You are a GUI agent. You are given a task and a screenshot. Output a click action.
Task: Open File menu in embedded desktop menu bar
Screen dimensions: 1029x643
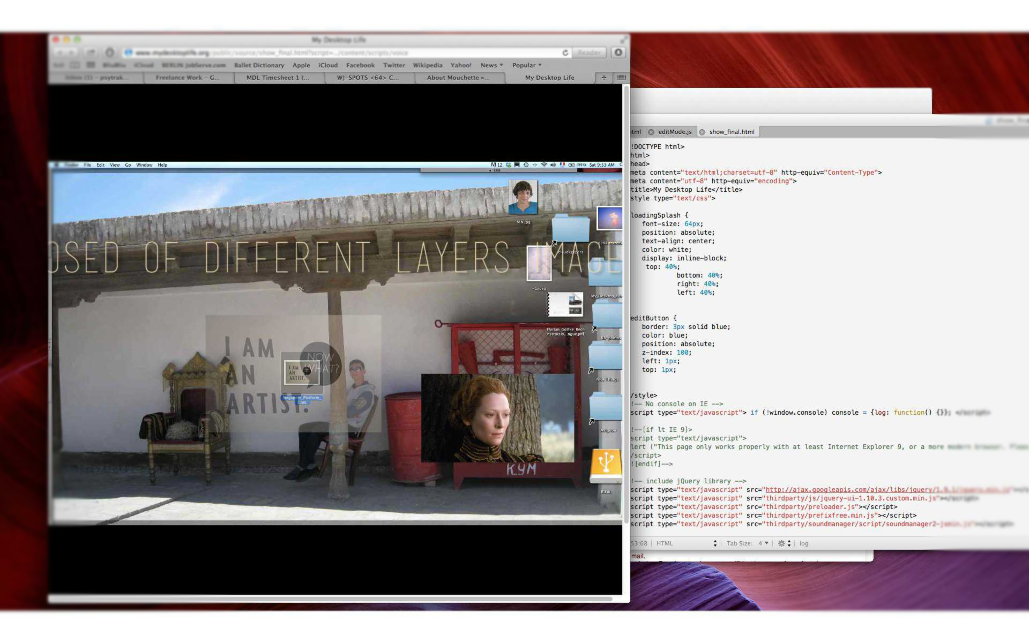(x=87, y=165)
